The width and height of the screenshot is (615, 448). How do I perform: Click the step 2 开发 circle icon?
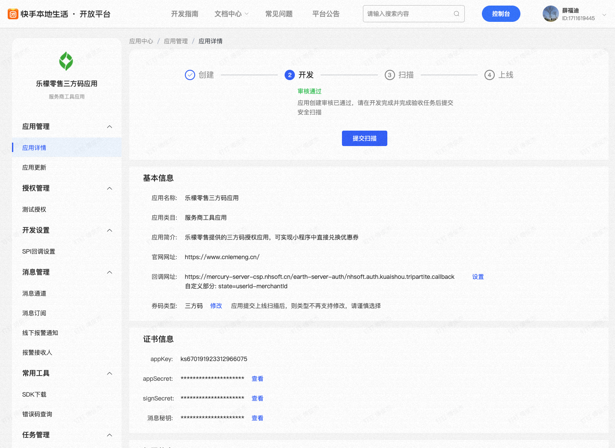290,75
